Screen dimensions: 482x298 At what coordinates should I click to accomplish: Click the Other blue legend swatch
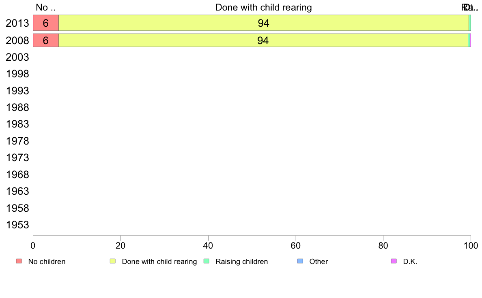tap(300, 261)
